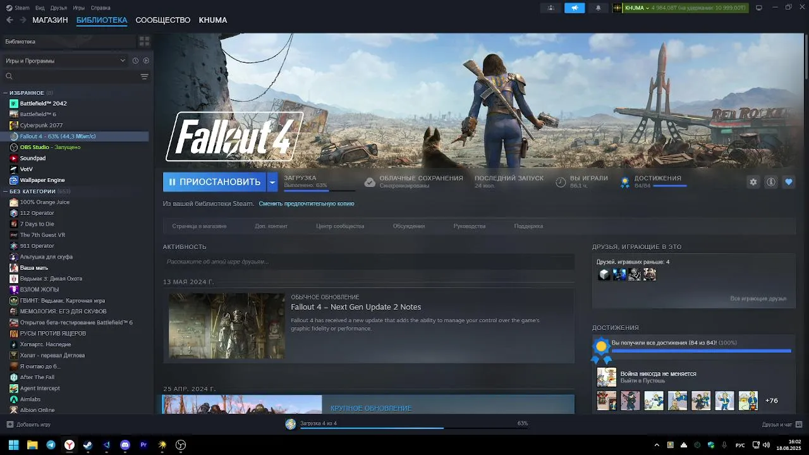
Task: Open Support link
Action: coord(528,226)
